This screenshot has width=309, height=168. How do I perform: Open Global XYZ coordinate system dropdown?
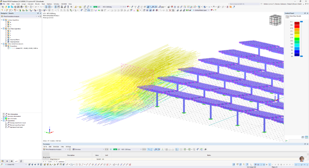point(26,164)
